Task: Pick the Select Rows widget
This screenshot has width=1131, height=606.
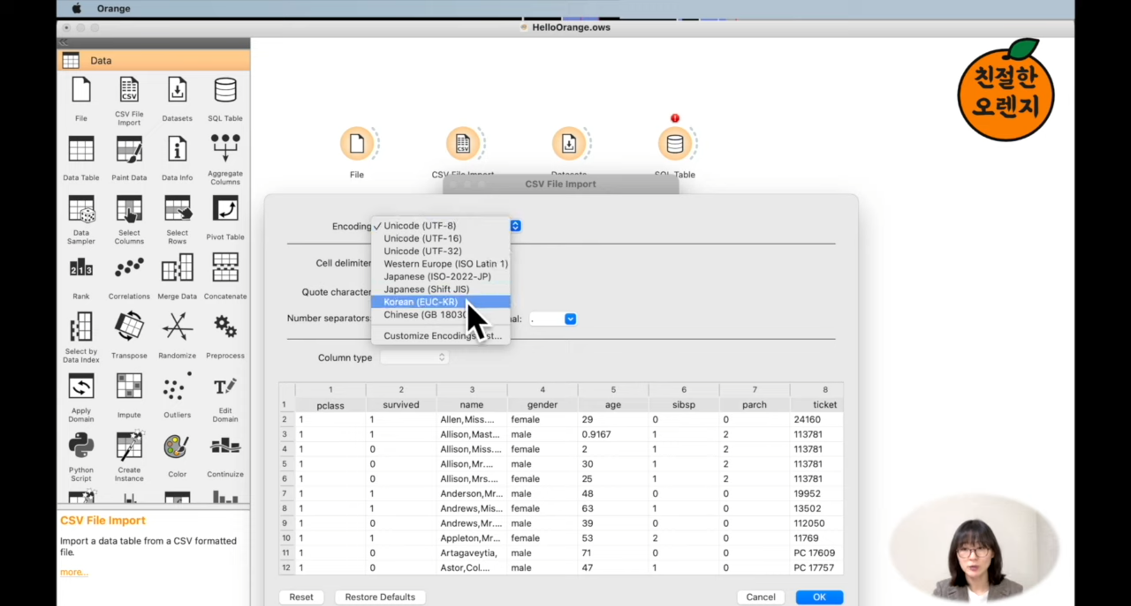Action: [x=177, y=219]
